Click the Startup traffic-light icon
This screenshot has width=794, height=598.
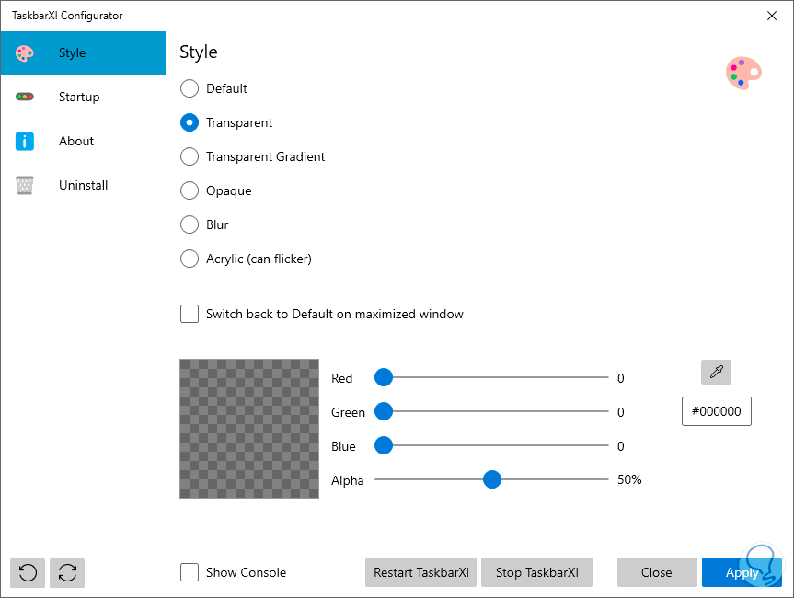pos(25,97)
